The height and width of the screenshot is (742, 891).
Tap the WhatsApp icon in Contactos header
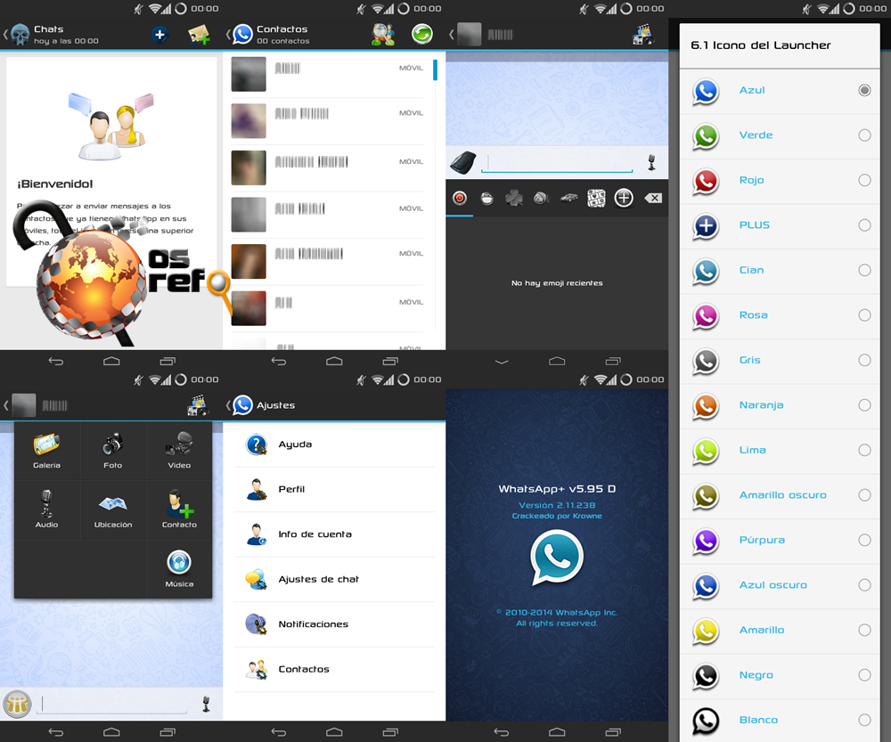(x=242, y=34)
